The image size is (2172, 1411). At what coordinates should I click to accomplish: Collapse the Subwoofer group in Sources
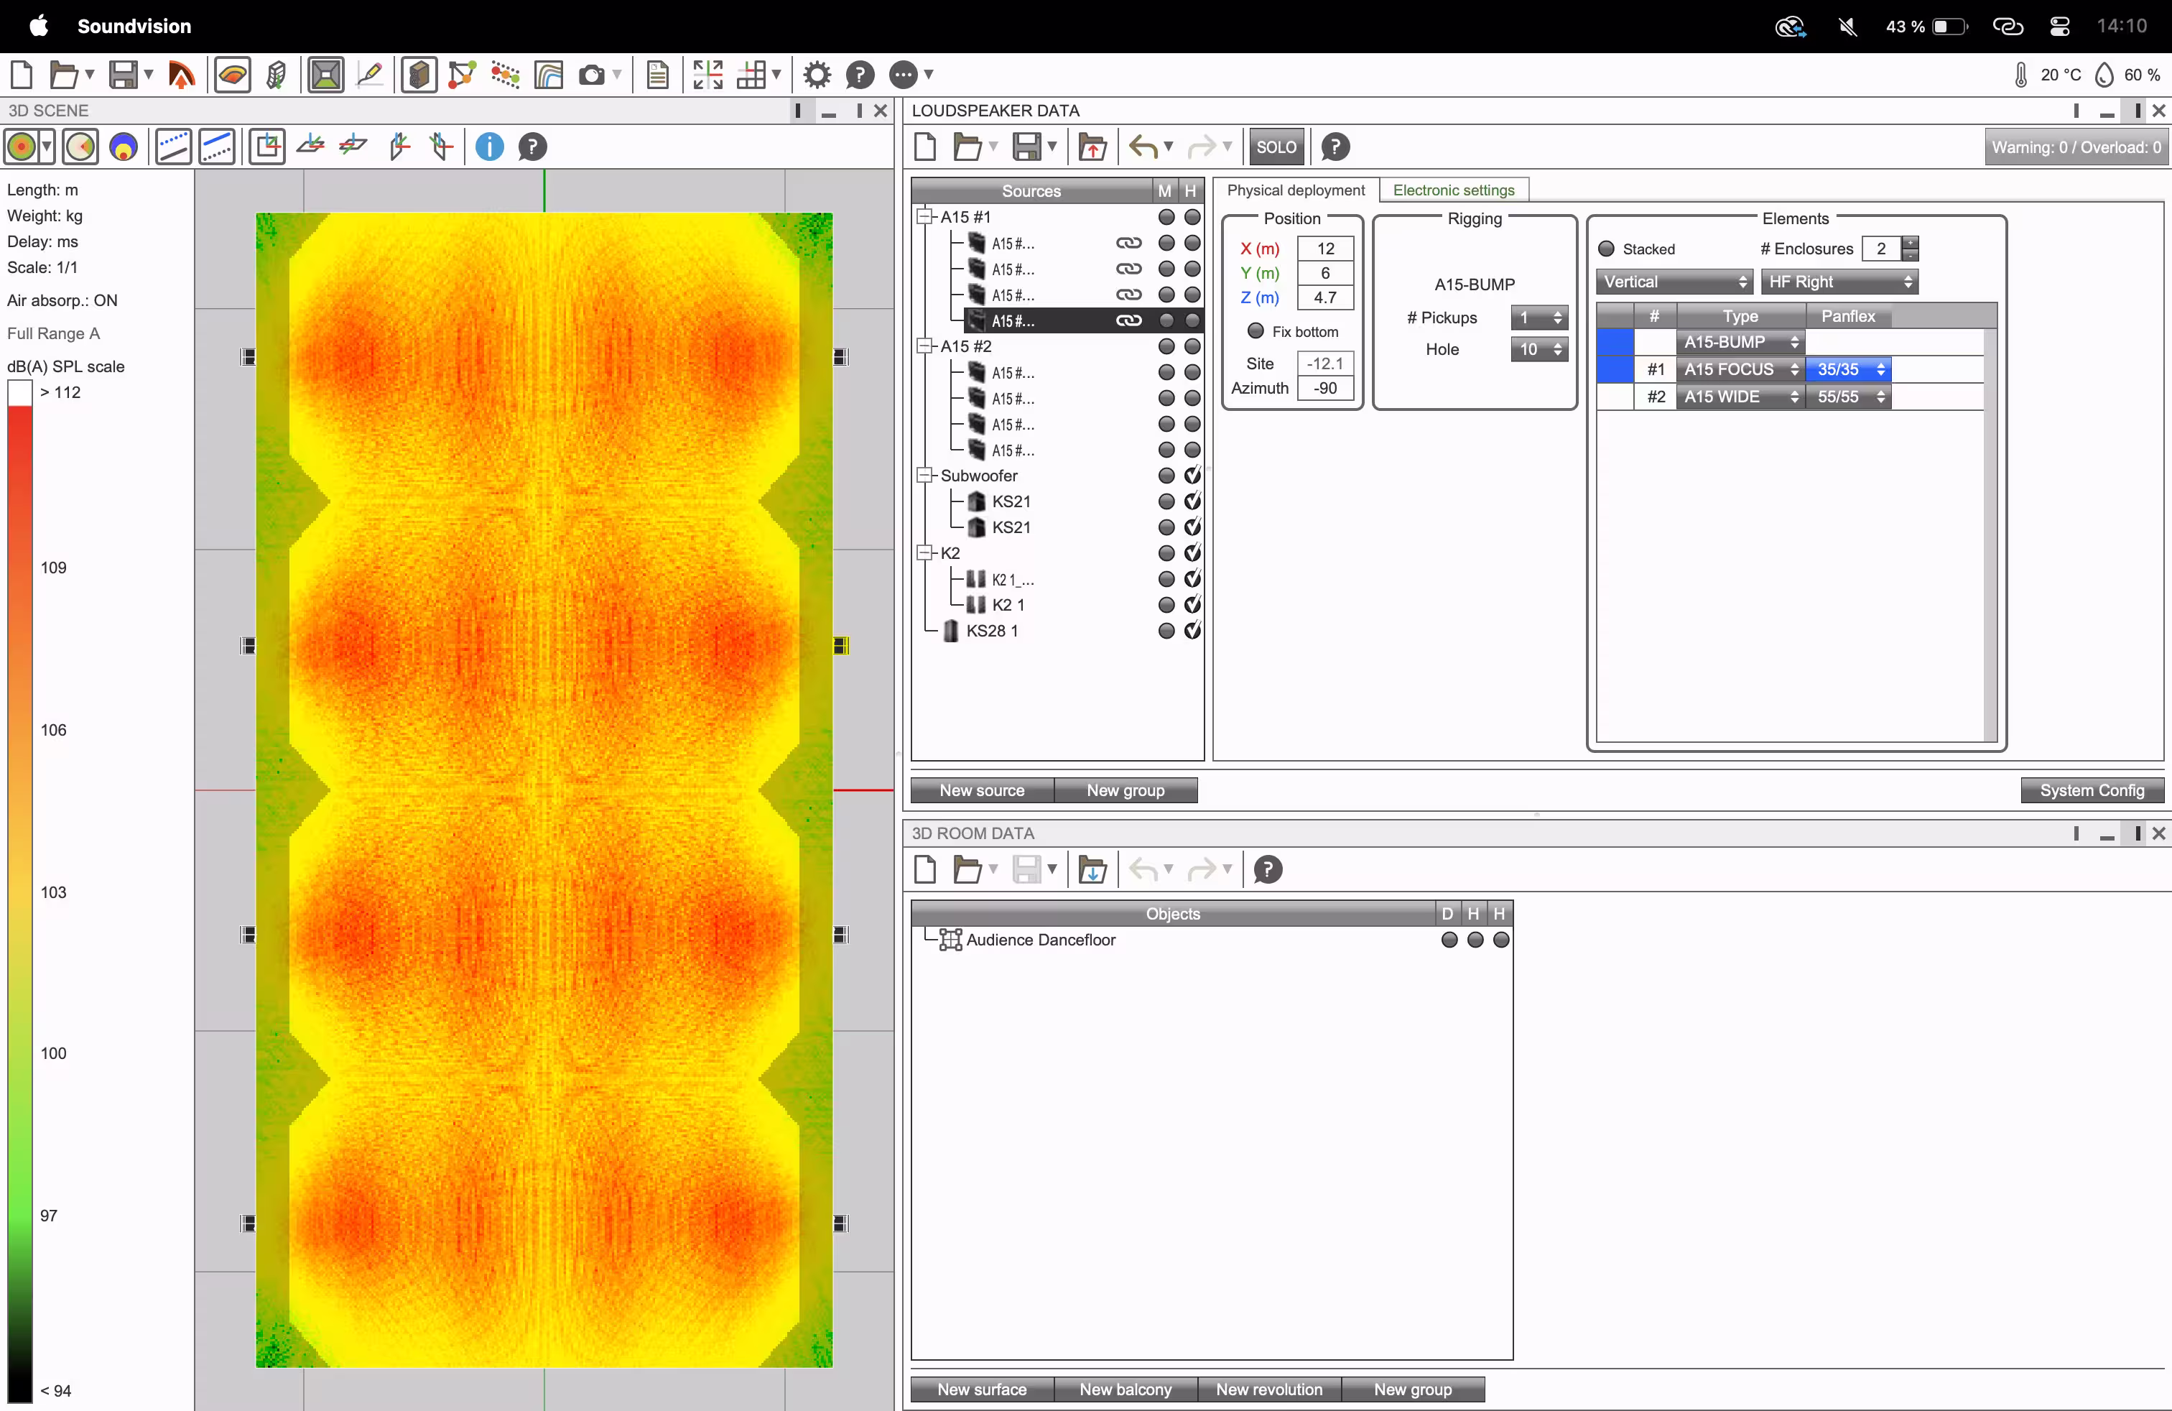coord(924,476)
